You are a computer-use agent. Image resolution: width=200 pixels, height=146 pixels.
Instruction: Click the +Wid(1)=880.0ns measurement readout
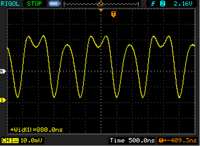click(37, 130)
